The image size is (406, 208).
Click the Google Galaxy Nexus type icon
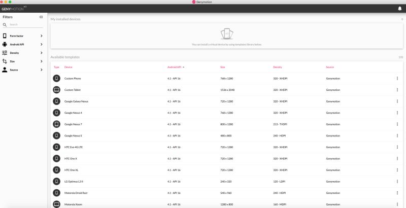pos(56,101)
